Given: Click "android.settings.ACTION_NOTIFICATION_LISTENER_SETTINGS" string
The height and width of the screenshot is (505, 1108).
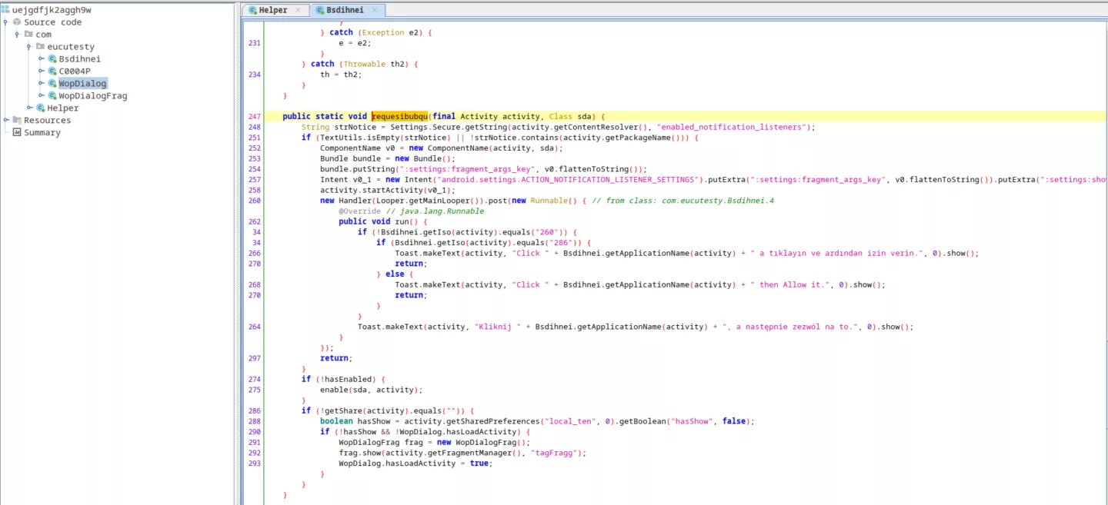Looking at the screenshot, I should click(x=569, y=180).
